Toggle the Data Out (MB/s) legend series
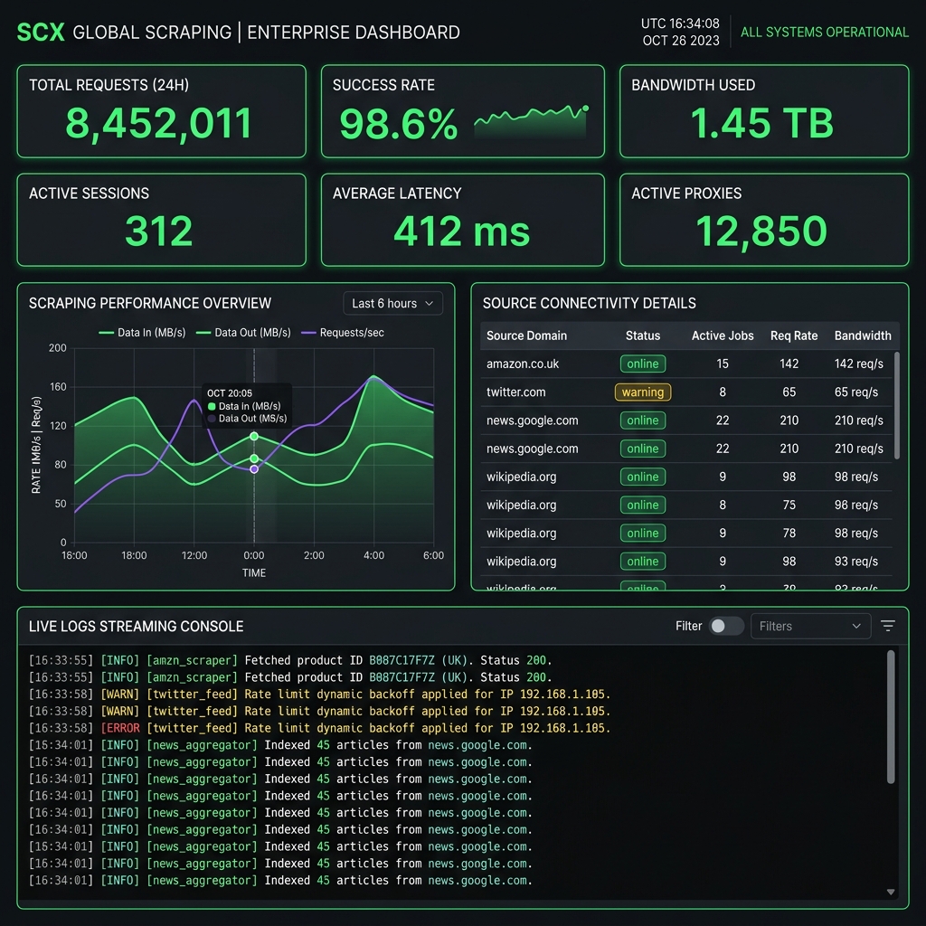Screen dimensions: 926x926 (243, 333)
